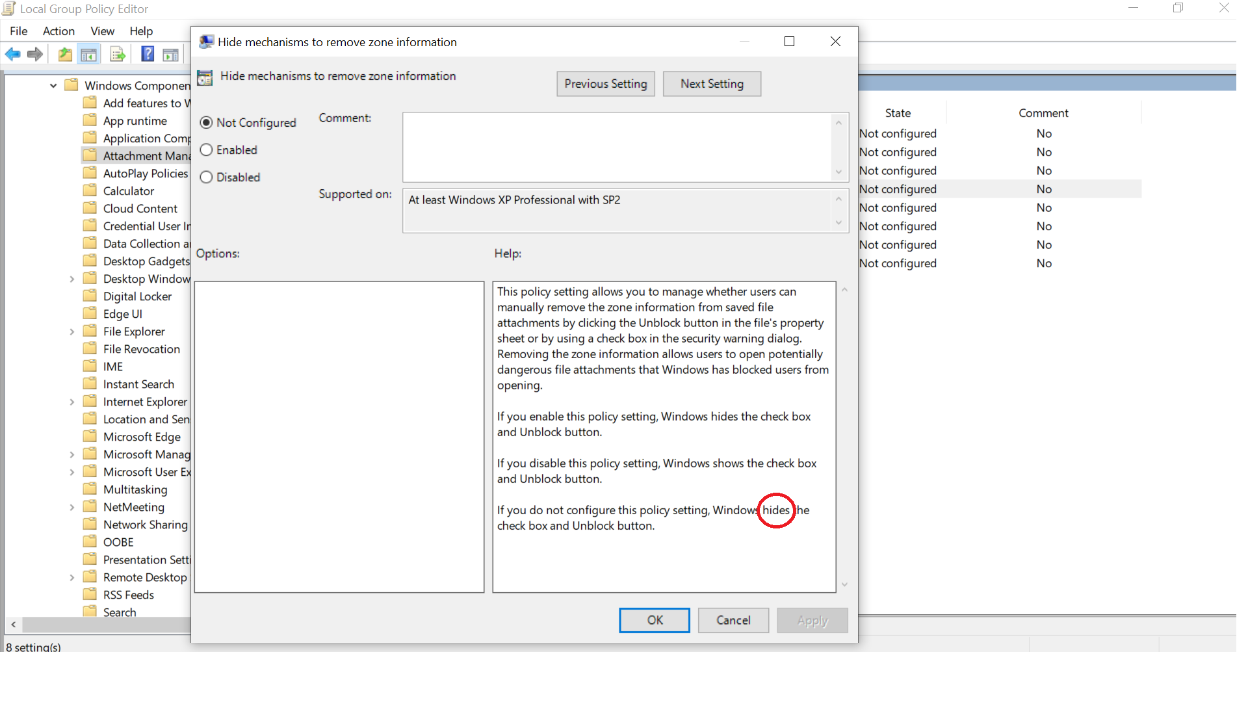The width and height of the screenshot is (1248, 702).
Task: Maximize the policy setting dialog
Action: 790,42
